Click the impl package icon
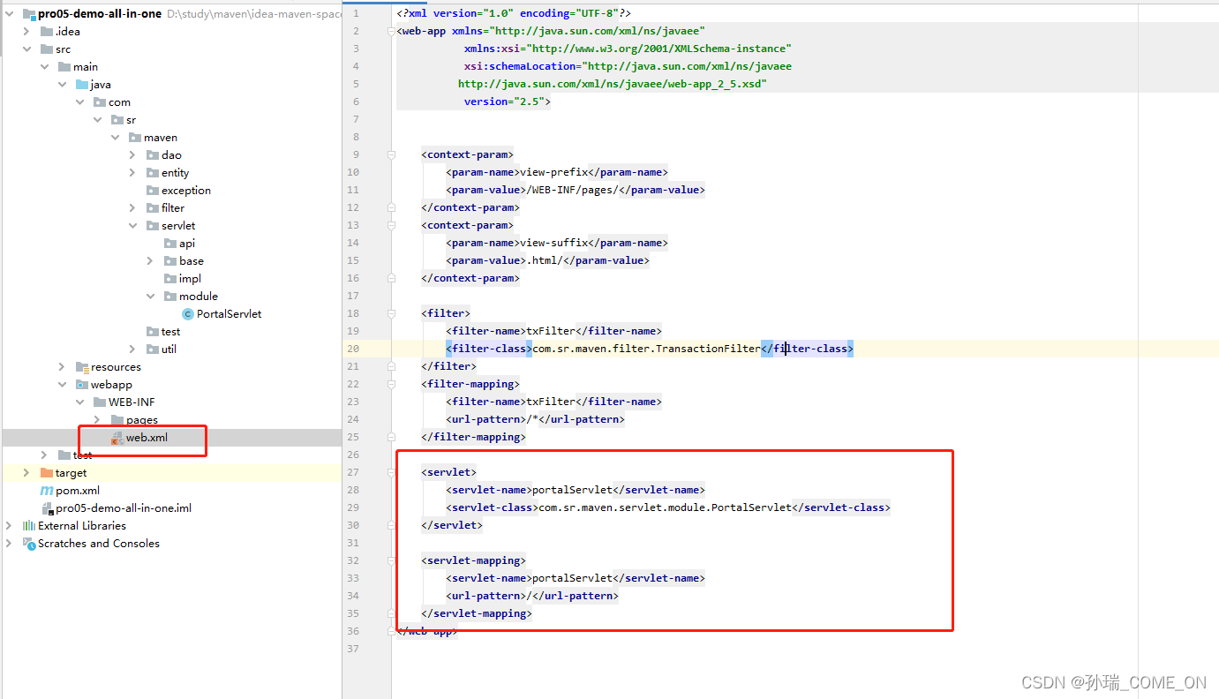The height and width of the screenshot is (699, 1219). point(170,279)
